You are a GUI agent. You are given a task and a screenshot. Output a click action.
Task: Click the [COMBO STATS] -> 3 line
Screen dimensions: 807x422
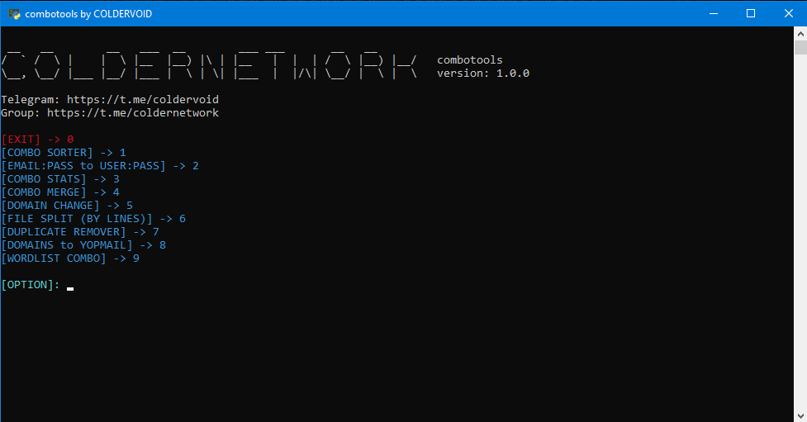[60, 179]
